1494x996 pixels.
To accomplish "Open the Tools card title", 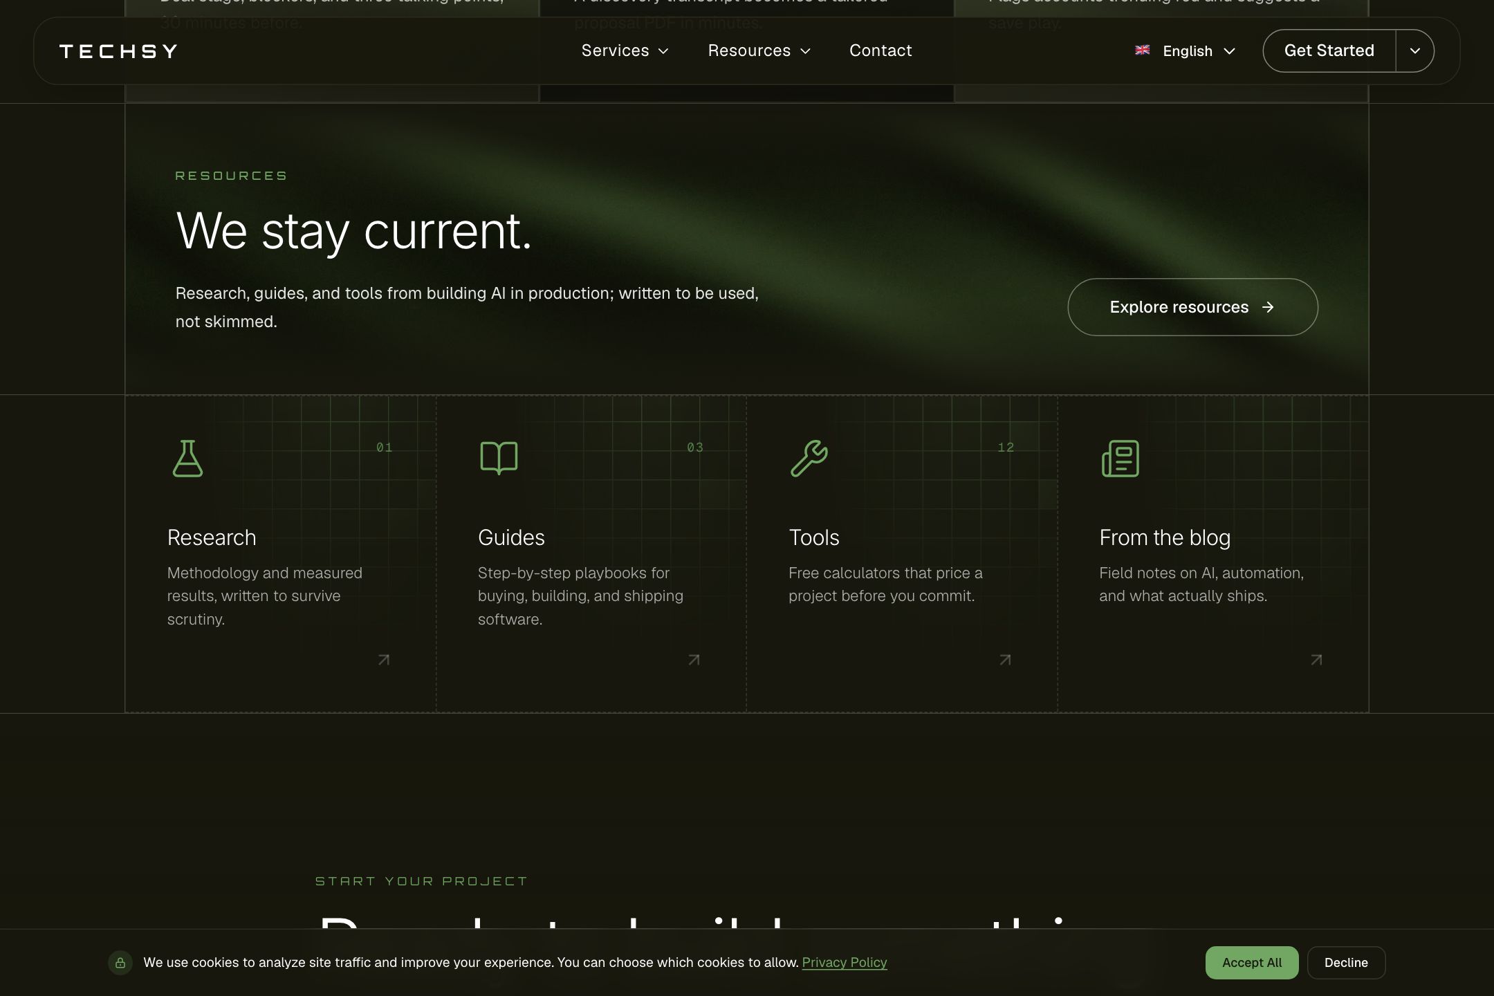I will click(x=814, y=537).
